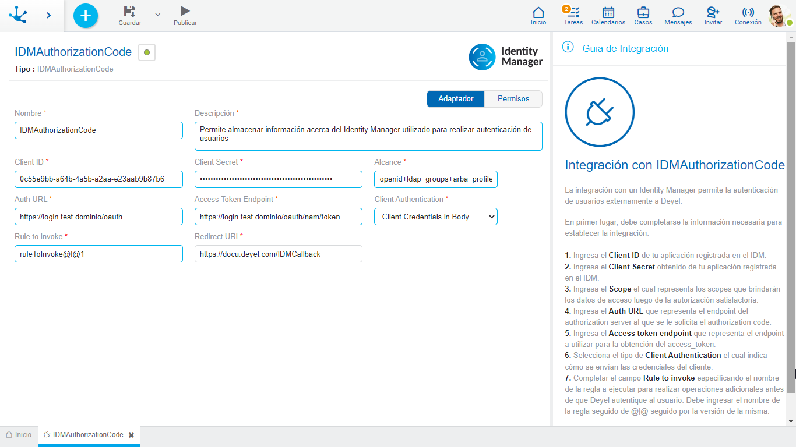Open the Conexión signal icon

pos(748,12)
